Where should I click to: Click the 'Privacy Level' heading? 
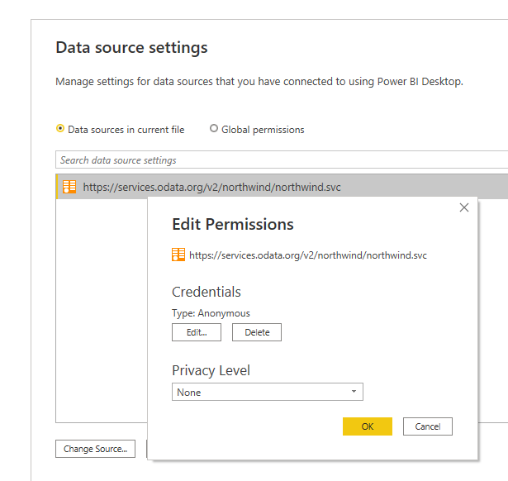click(x=211, y=370)
